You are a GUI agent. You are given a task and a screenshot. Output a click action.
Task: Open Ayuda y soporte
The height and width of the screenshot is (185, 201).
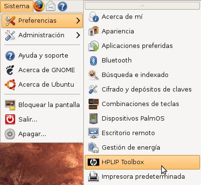42,56
